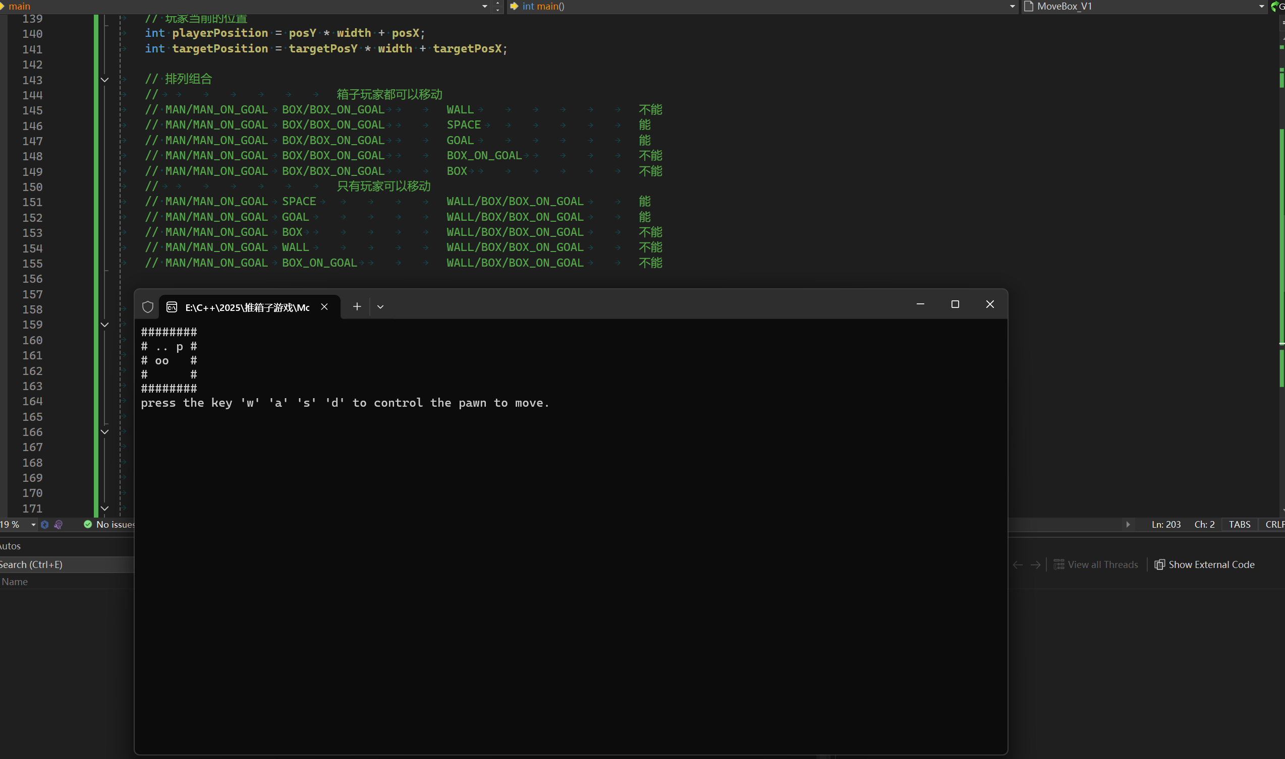Open a new terminal tab with plus icon
Viewport: 1285px width, 759px height.
point(357,306)
